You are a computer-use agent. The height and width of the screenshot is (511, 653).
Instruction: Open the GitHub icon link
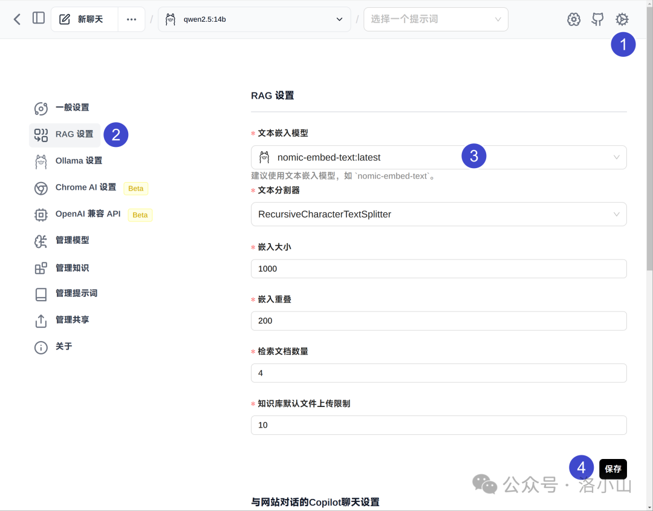[597, 19]
